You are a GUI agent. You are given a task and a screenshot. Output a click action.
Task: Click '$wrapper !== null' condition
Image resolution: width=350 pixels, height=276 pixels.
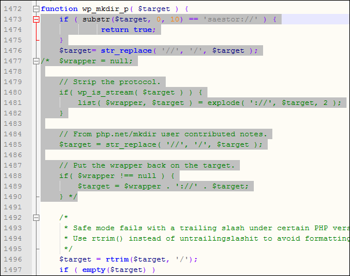pyautogui.click(x=116, y=176)
